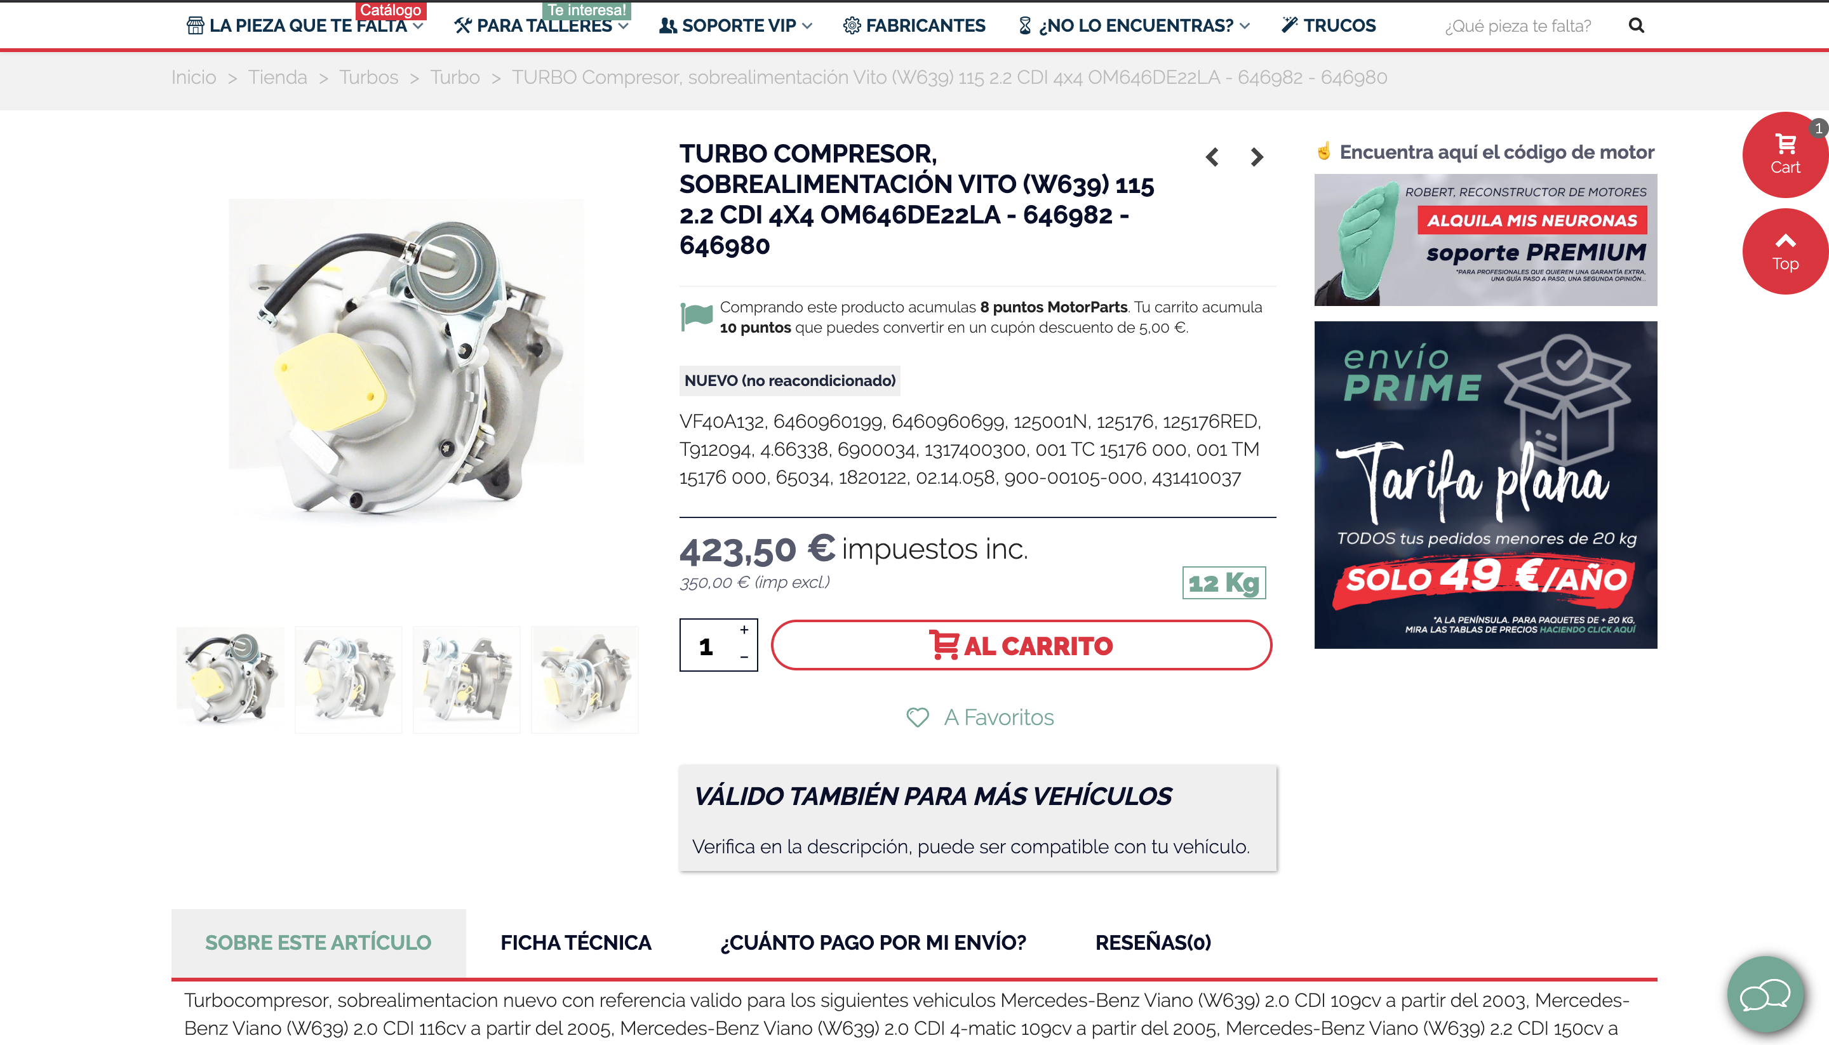This screenshot has height=1045, width=1829.
Task: Go to previous product arrow
Action: tap(1212, 157)
